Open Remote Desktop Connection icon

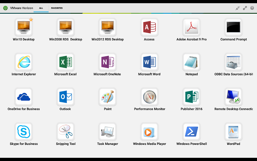pos(233,97)
